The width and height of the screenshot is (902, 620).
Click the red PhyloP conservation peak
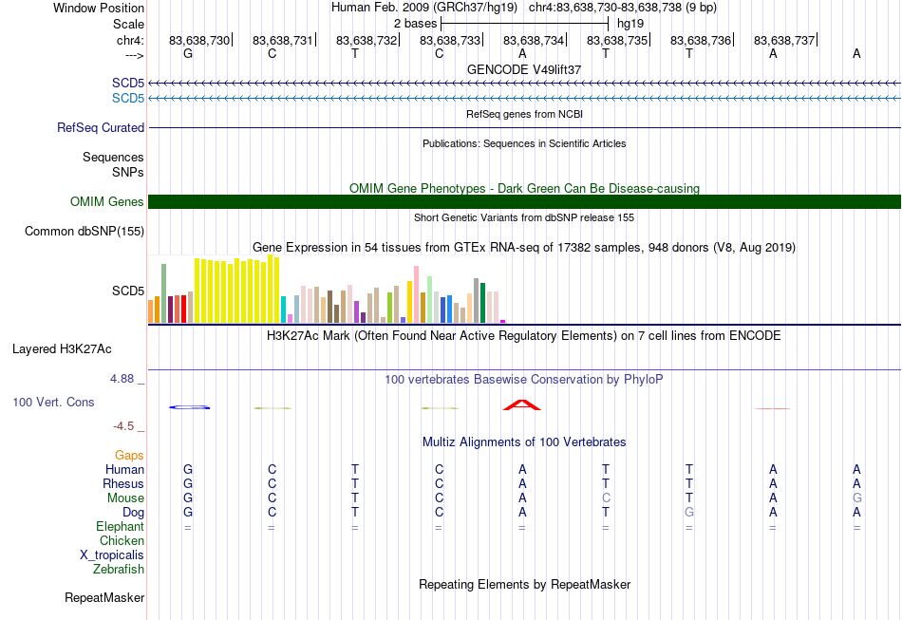[522, 404]
